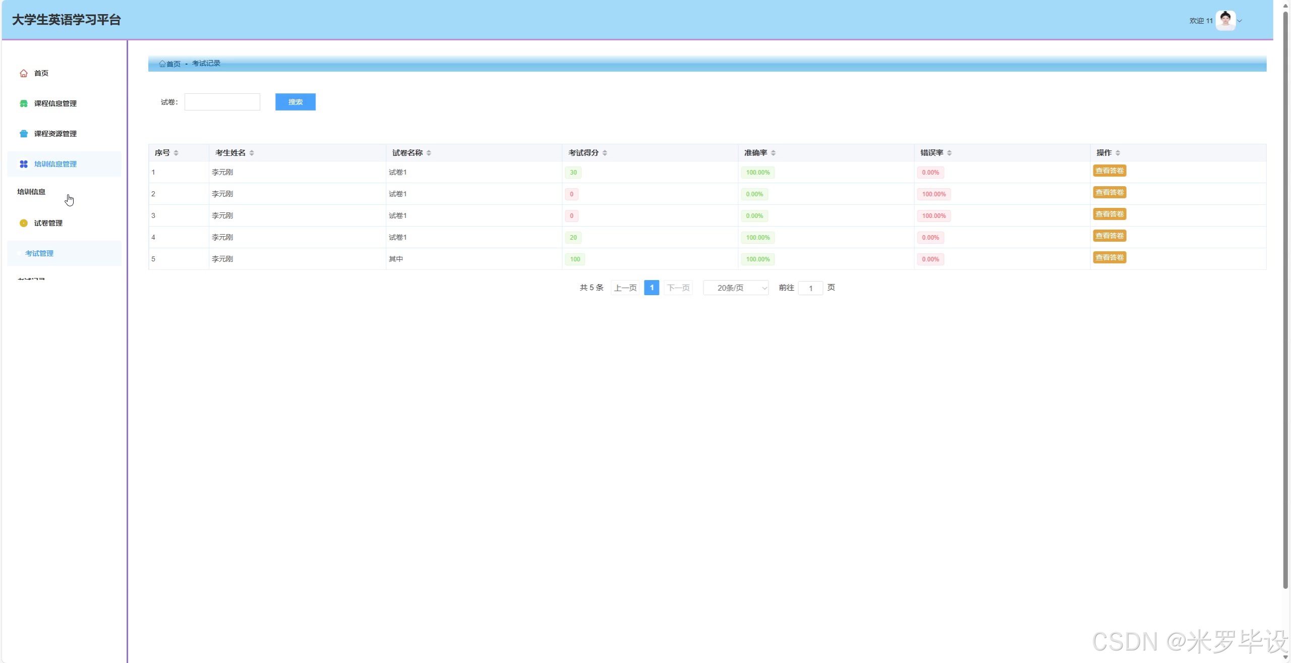The width and height of the screenshot is (1291, 663).
Task: Click the 搜索 button
Action: tap(296, 102)
